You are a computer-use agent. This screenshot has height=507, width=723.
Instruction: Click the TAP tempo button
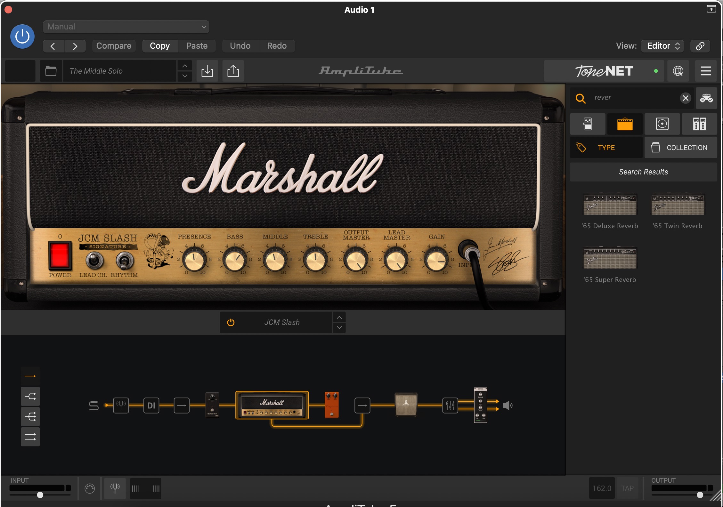click(x=627, y=488)
